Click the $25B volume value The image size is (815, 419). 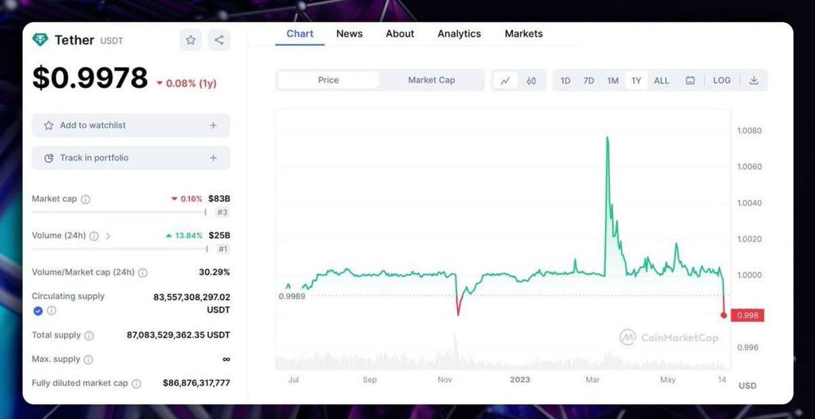tap(219, 236)
